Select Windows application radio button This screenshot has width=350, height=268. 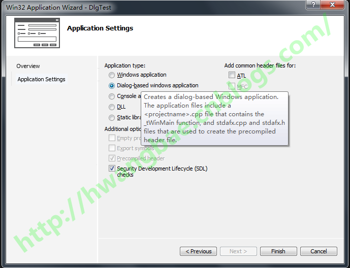(x=112, y=75)
